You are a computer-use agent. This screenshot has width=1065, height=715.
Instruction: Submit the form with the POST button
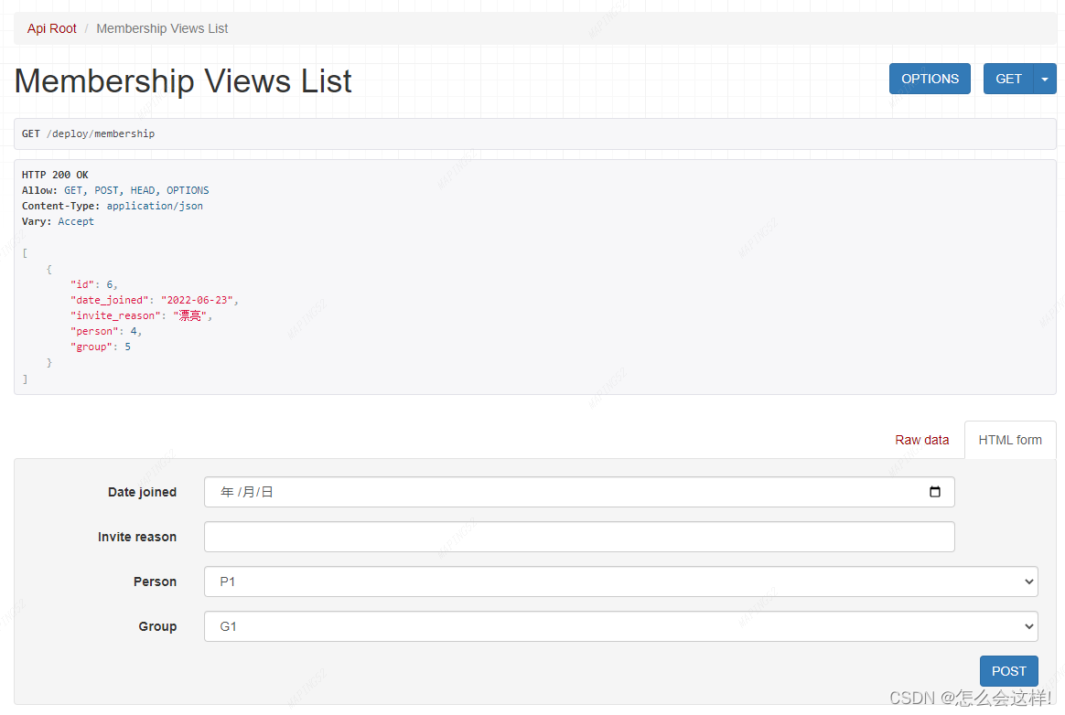[x=1008, y=671]
